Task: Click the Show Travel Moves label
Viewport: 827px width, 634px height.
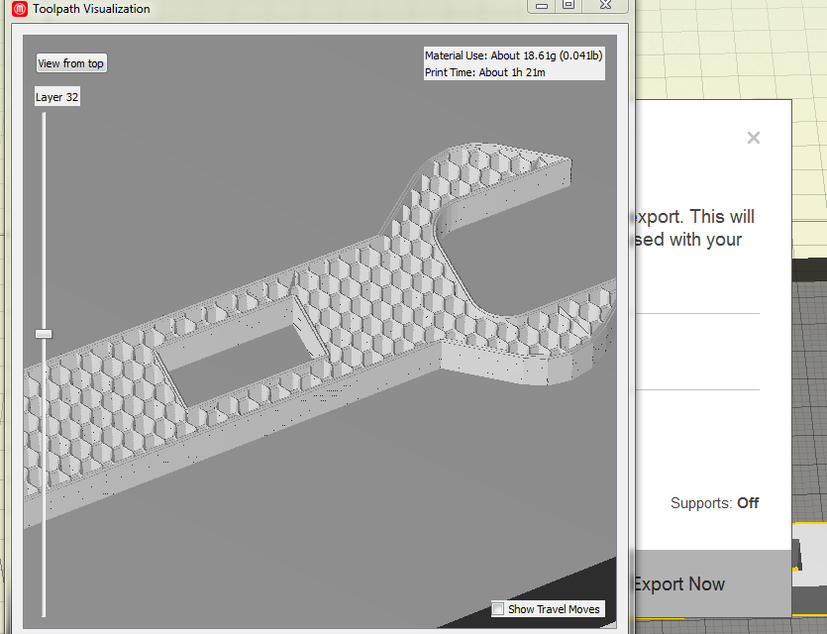Action: click(x=554, y=609)
